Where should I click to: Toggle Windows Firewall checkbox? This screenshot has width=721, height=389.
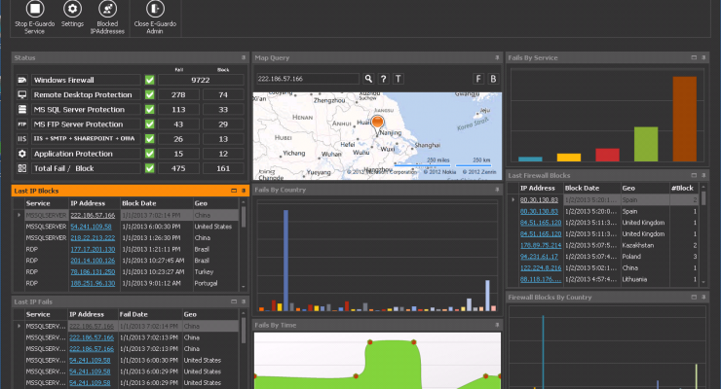tap(149, 80)
